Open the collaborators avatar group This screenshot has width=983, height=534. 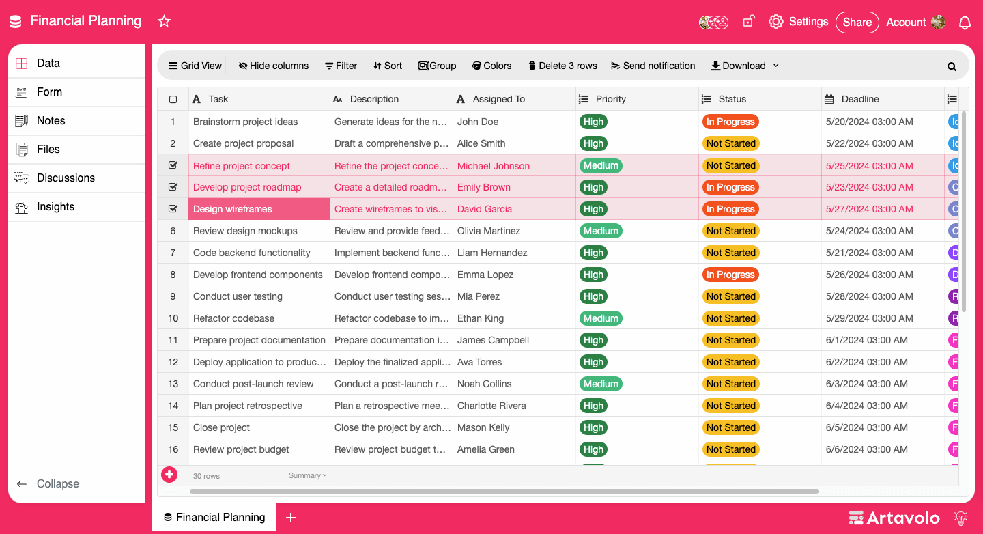[x=713, y=22]
